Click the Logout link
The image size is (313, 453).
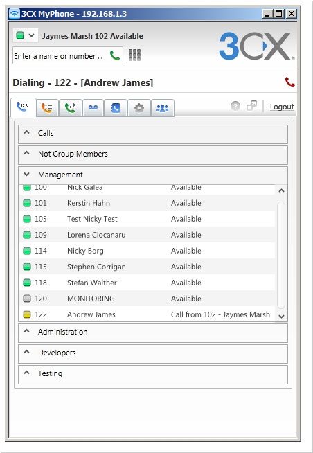282,107
